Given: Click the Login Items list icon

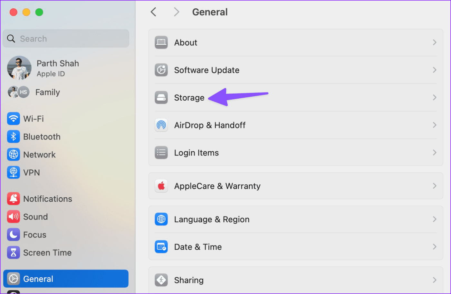Looking at the screenshot, I should point(161,153).
